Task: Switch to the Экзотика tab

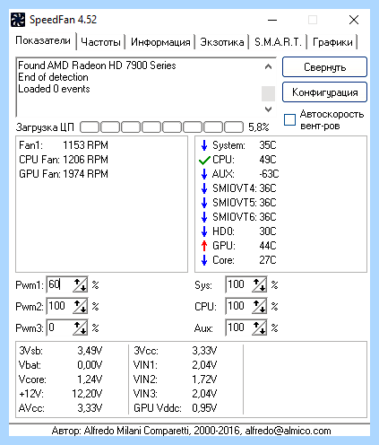Action: (x=222, y=42)
